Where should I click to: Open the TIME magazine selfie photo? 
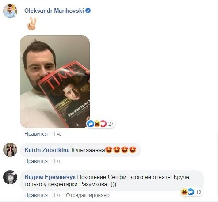(x=55, y=82)
